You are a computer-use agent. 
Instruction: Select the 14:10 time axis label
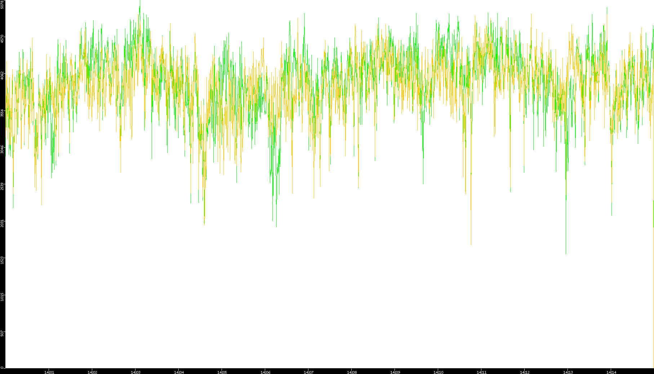(438, 372)
